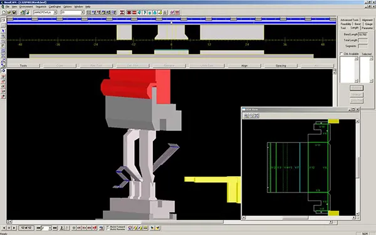This screenshot has height=235, width=376.
Task: Click the crosshair target icon in the bottom toolbar
Action: click(74, 228)
